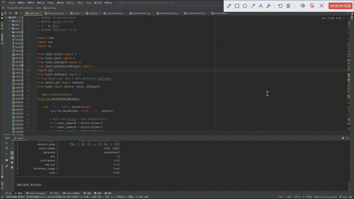Toggle the microphone mute in recorder
354x199 pixels.
click(312, 6)
